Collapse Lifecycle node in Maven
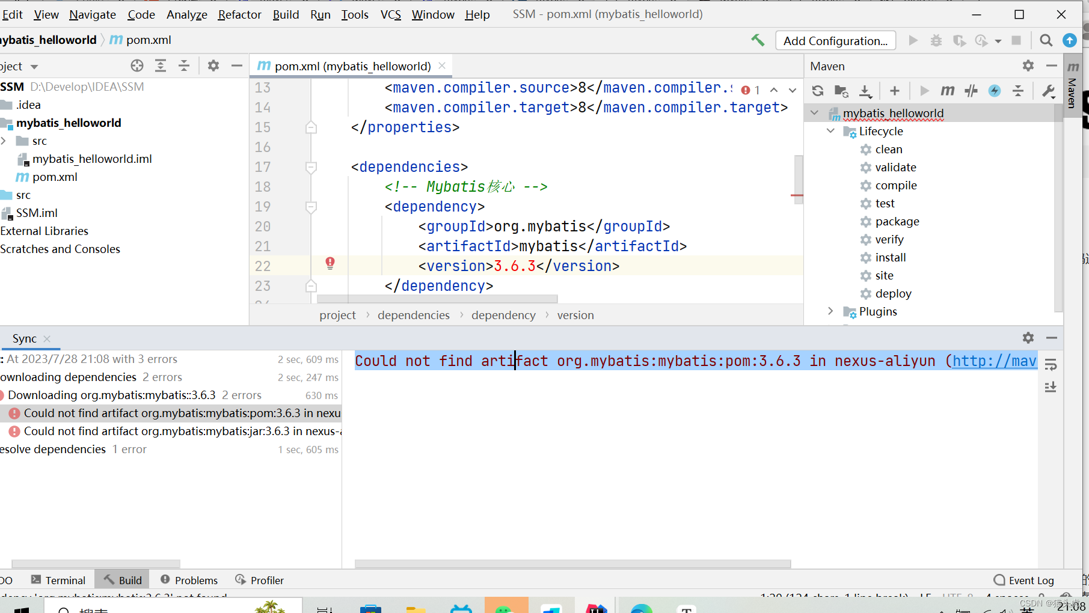Screen dimensions: 1089x613 click(830, 131)
